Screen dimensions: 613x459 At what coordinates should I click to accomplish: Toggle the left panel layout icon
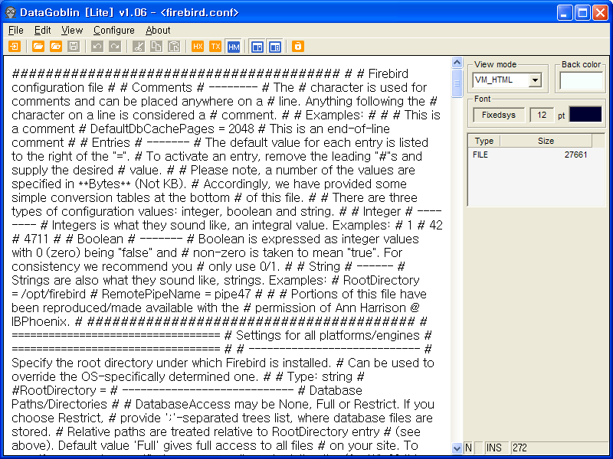(x=257, y=47)
